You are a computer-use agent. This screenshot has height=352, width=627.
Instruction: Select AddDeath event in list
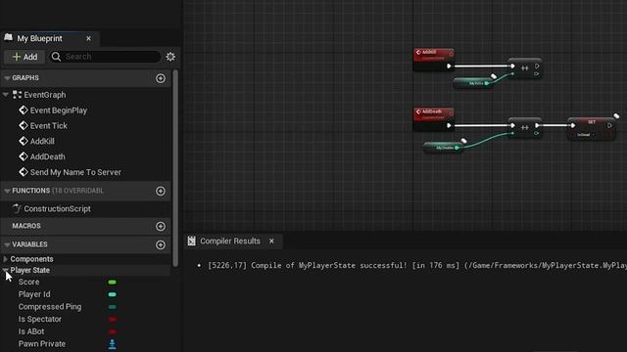pos(48,156)
